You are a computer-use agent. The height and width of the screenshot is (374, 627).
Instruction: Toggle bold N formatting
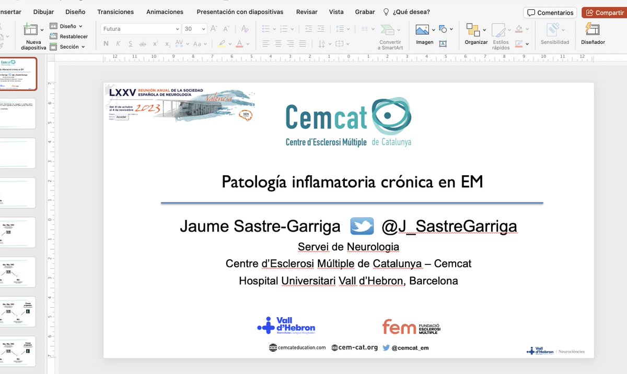[106, 44]
